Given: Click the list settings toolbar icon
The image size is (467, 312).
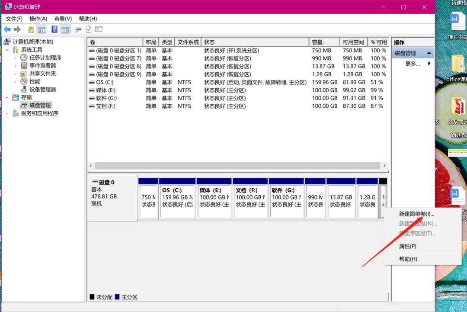Looking at the screenshot, I should 99,29.
